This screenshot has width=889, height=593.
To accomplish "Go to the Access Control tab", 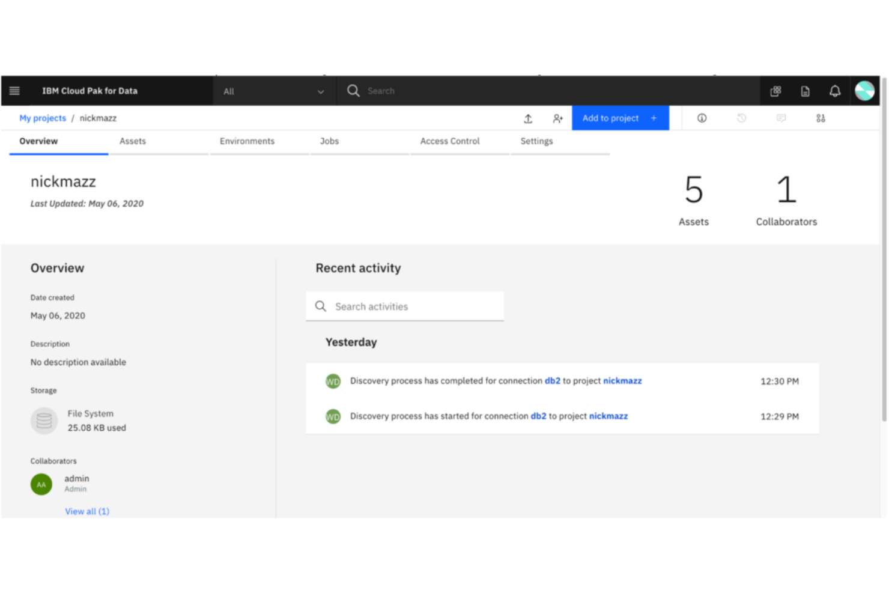I will click(460, 142).
